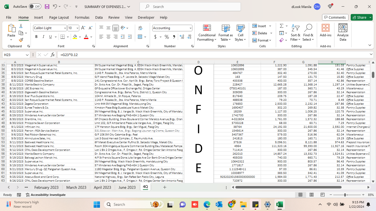Open Cell Styles gallery
The height and width of the screenshot is (211, 376).
tap(241, 33)
